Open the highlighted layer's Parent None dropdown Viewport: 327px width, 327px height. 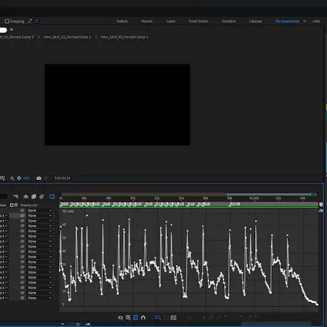(40, 215)
